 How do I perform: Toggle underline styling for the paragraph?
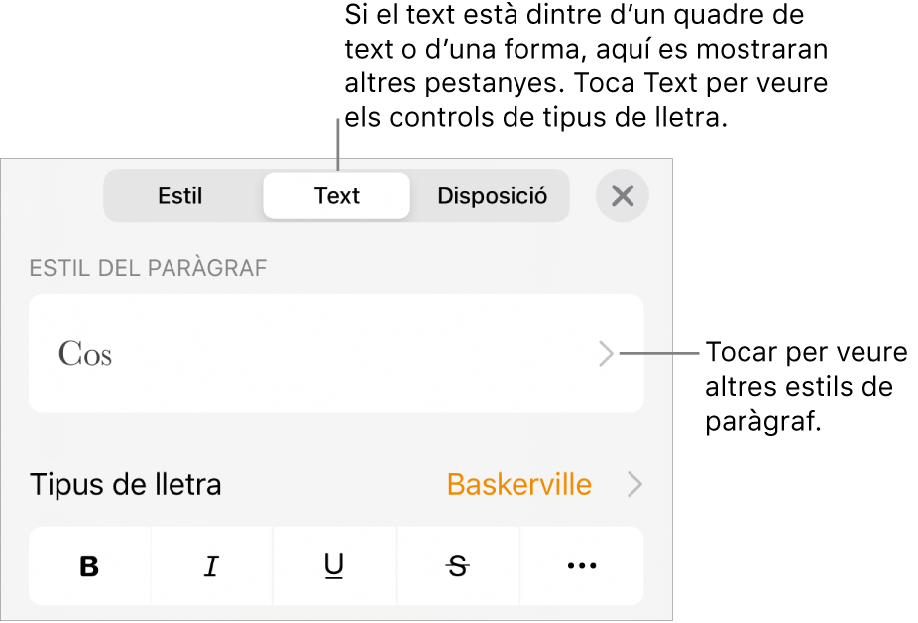[334, 565]
